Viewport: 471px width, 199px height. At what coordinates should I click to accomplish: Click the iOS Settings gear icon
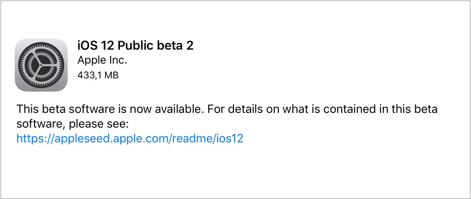(41, 65)
